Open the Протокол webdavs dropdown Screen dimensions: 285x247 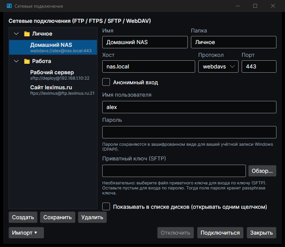pyautogui.click(x=218, y=66)
